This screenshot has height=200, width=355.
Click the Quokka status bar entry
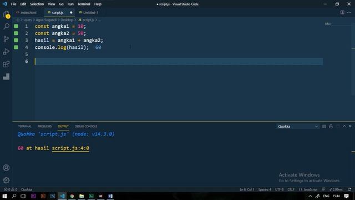click(x=27, y=189)
